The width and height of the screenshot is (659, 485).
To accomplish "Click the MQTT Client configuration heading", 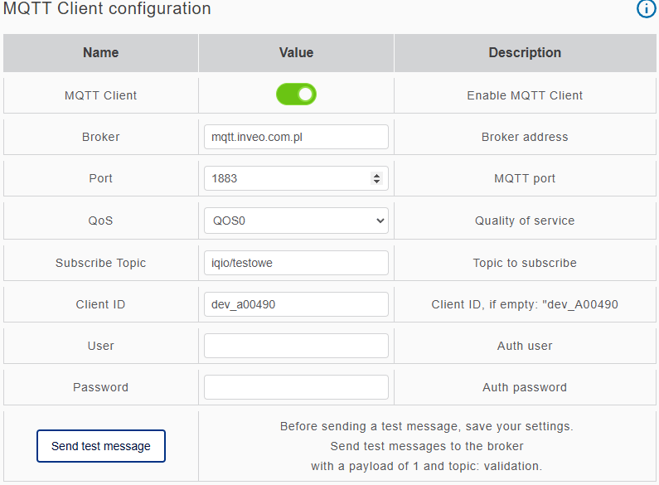I will coord(107,9).
